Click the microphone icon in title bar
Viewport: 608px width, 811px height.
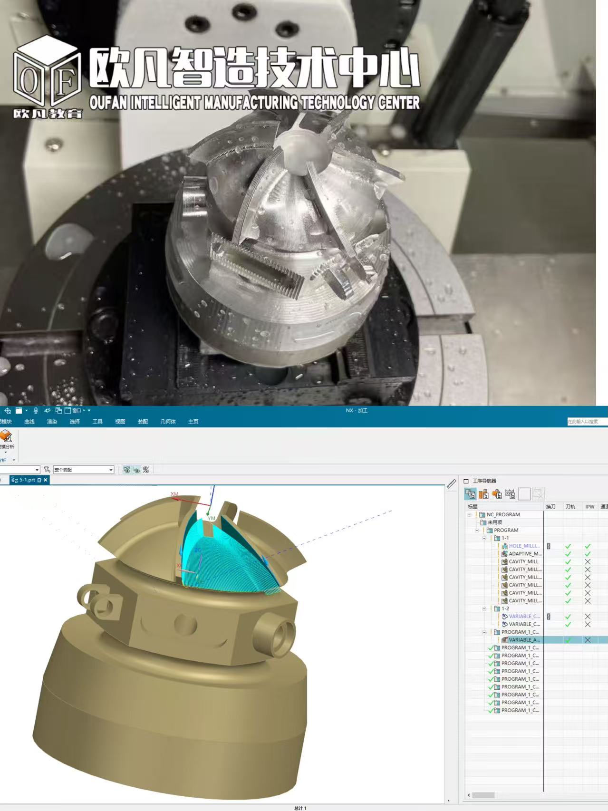pyautogui.click(x=36, y=410)
